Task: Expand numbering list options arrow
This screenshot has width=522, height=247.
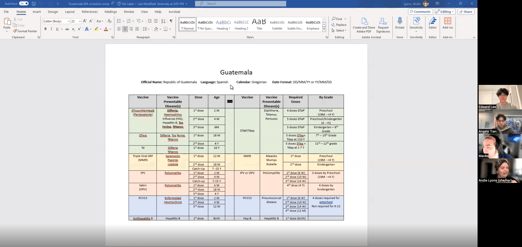Action: pos(133,21)
